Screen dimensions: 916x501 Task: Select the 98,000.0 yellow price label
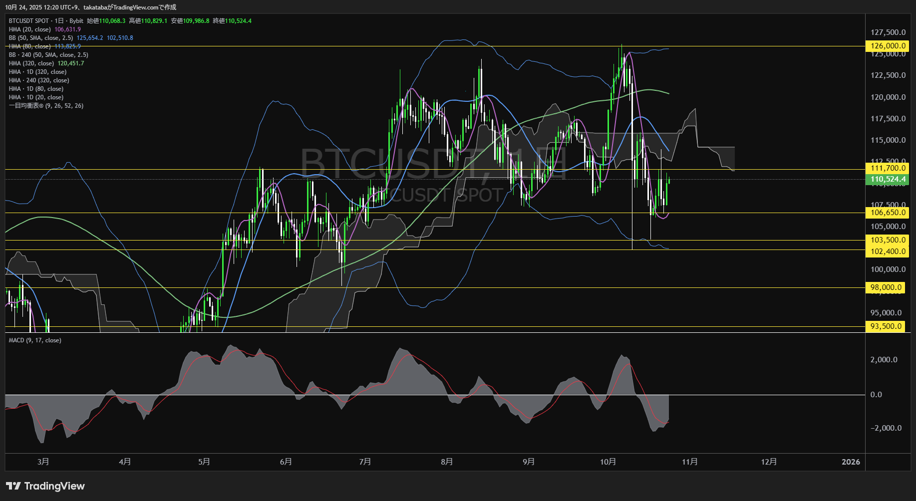tap(886, 287)
